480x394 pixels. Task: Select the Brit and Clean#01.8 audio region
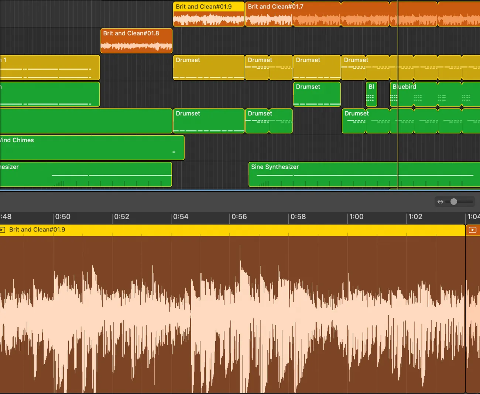pyautogui.click(x=136, y=41)
